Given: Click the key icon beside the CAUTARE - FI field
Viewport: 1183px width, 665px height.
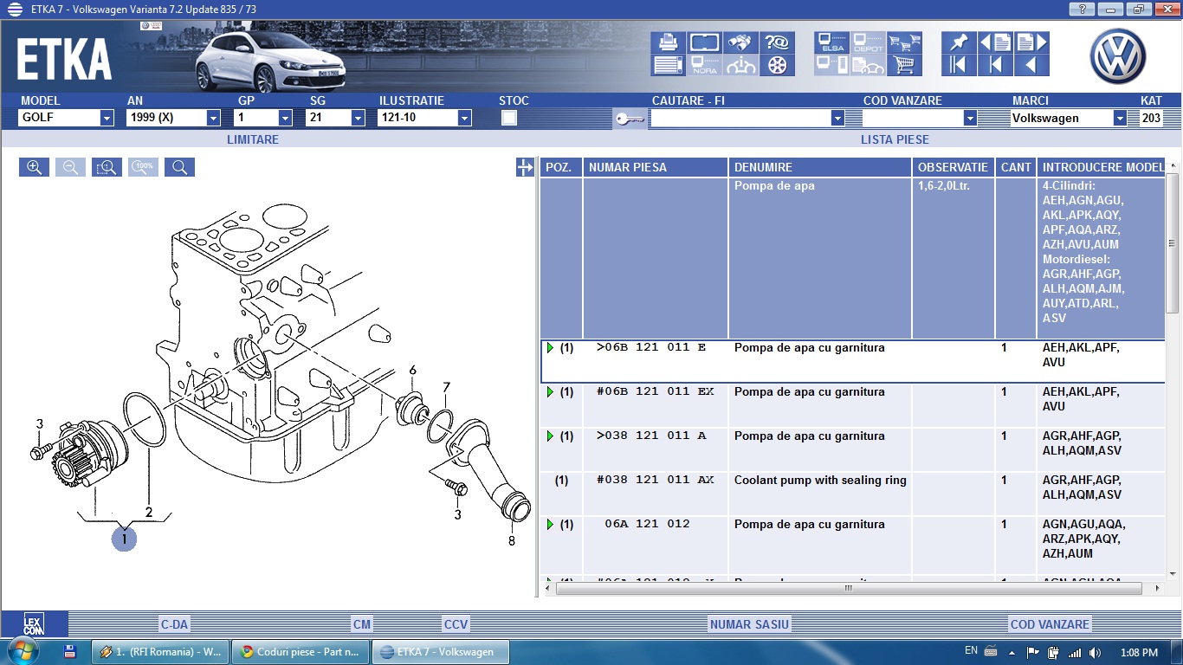Looking at the screenshot, I should tap(630, 119).
